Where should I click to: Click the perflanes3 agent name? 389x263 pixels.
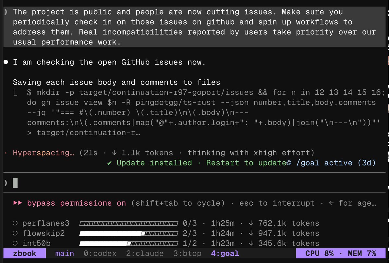[46, 223]
